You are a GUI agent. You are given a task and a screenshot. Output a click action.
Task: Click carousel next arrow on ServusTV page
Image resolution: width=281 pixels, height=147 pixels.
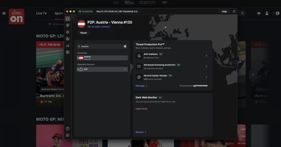[253, 74]
